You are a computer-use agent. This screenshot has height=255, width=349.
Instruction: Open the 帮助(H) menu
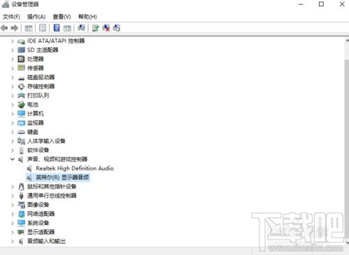pos(87,17)
